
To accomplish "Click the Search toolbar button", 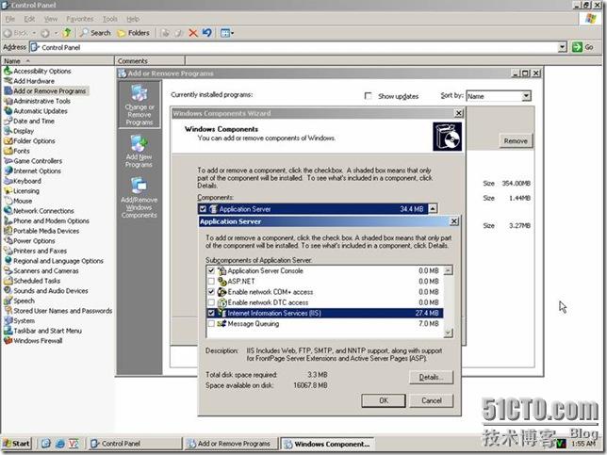I will point(95,33).
